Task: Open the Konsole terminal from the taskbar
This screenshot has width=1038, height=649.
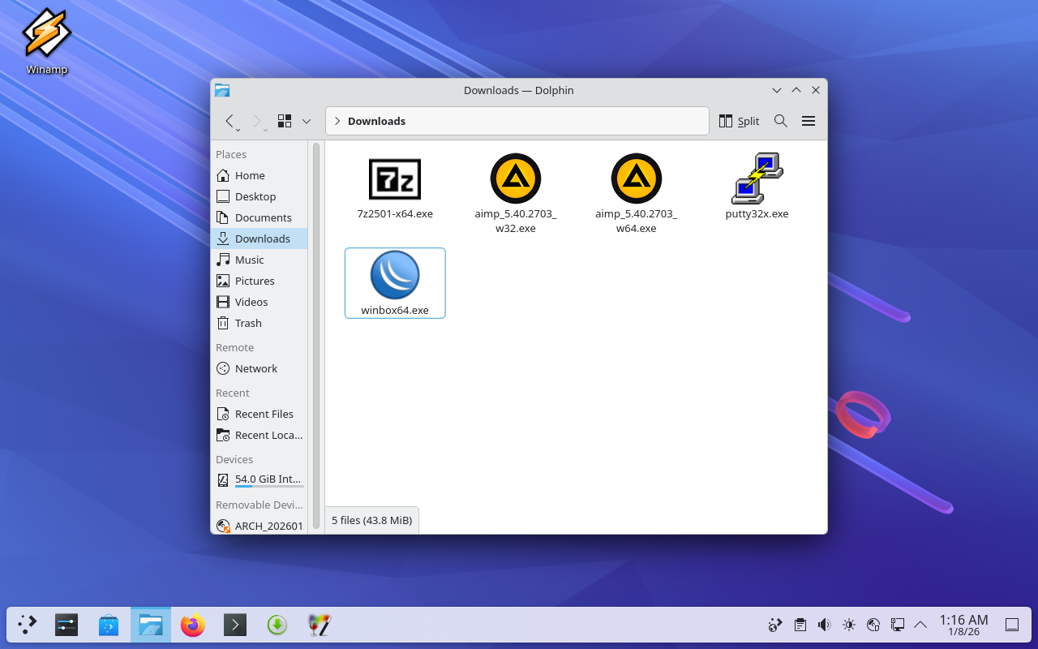Action: (x=235, y=625)
